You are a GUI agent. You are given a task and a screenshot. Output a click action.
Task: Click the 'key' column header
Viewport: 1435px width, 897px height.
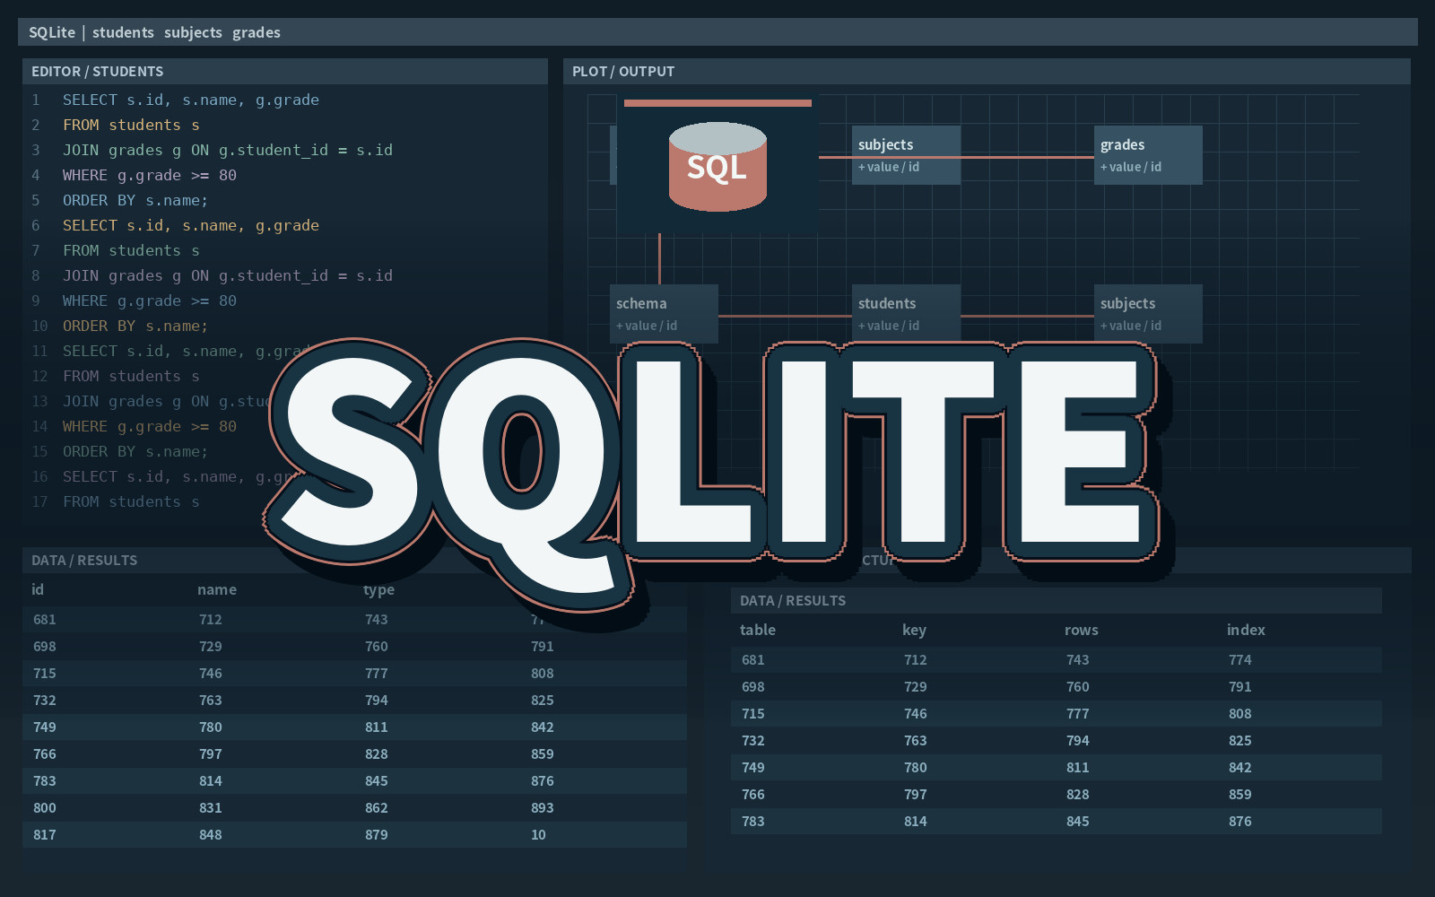pos(914,630)
